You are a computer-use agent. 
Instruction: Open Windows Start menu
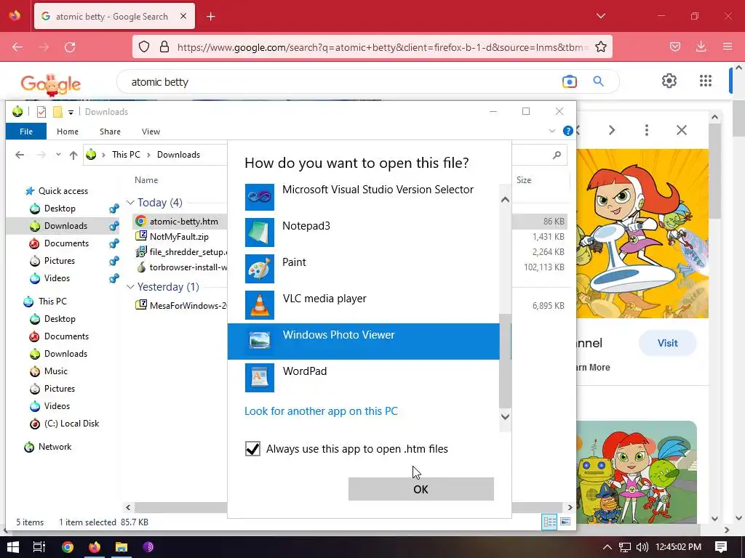13,547
